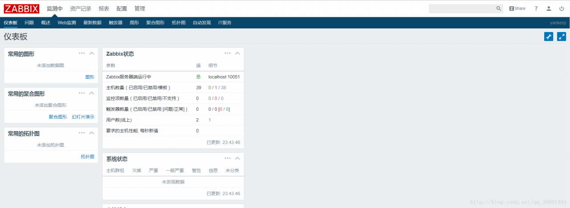
Task: Collapse the 常用的图形 widget
Action: pos(92,53)
